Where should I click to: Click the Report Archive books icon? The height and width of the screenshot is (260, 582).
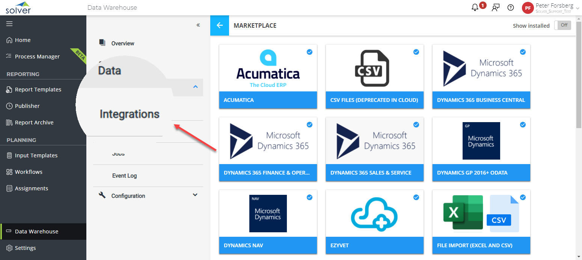coord(9,123)
